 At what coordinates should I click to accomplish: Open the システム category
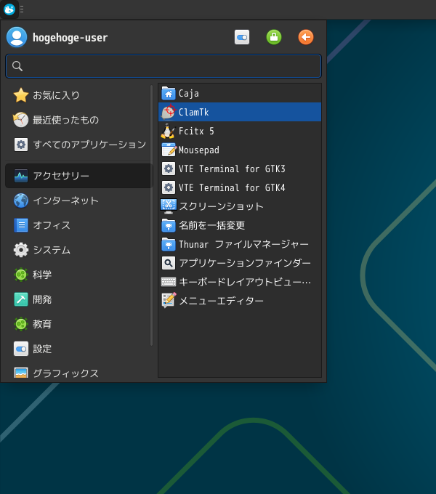(79, 250)
